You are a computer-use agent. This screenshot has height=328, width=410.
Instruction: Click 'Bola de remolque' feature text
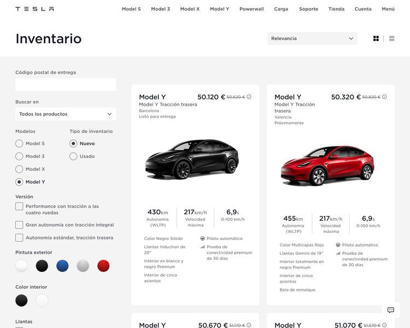pyautogui.click(x=297, y=290)
